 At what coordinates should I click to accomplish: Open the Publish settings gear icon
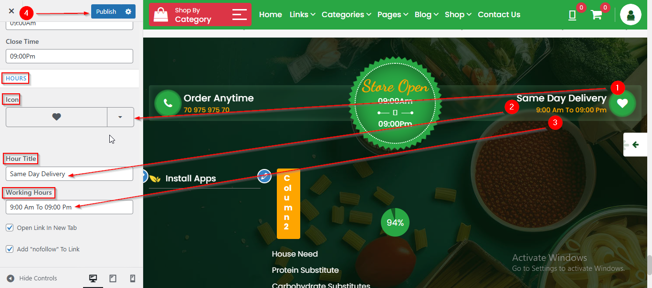[x=128, y=11]
